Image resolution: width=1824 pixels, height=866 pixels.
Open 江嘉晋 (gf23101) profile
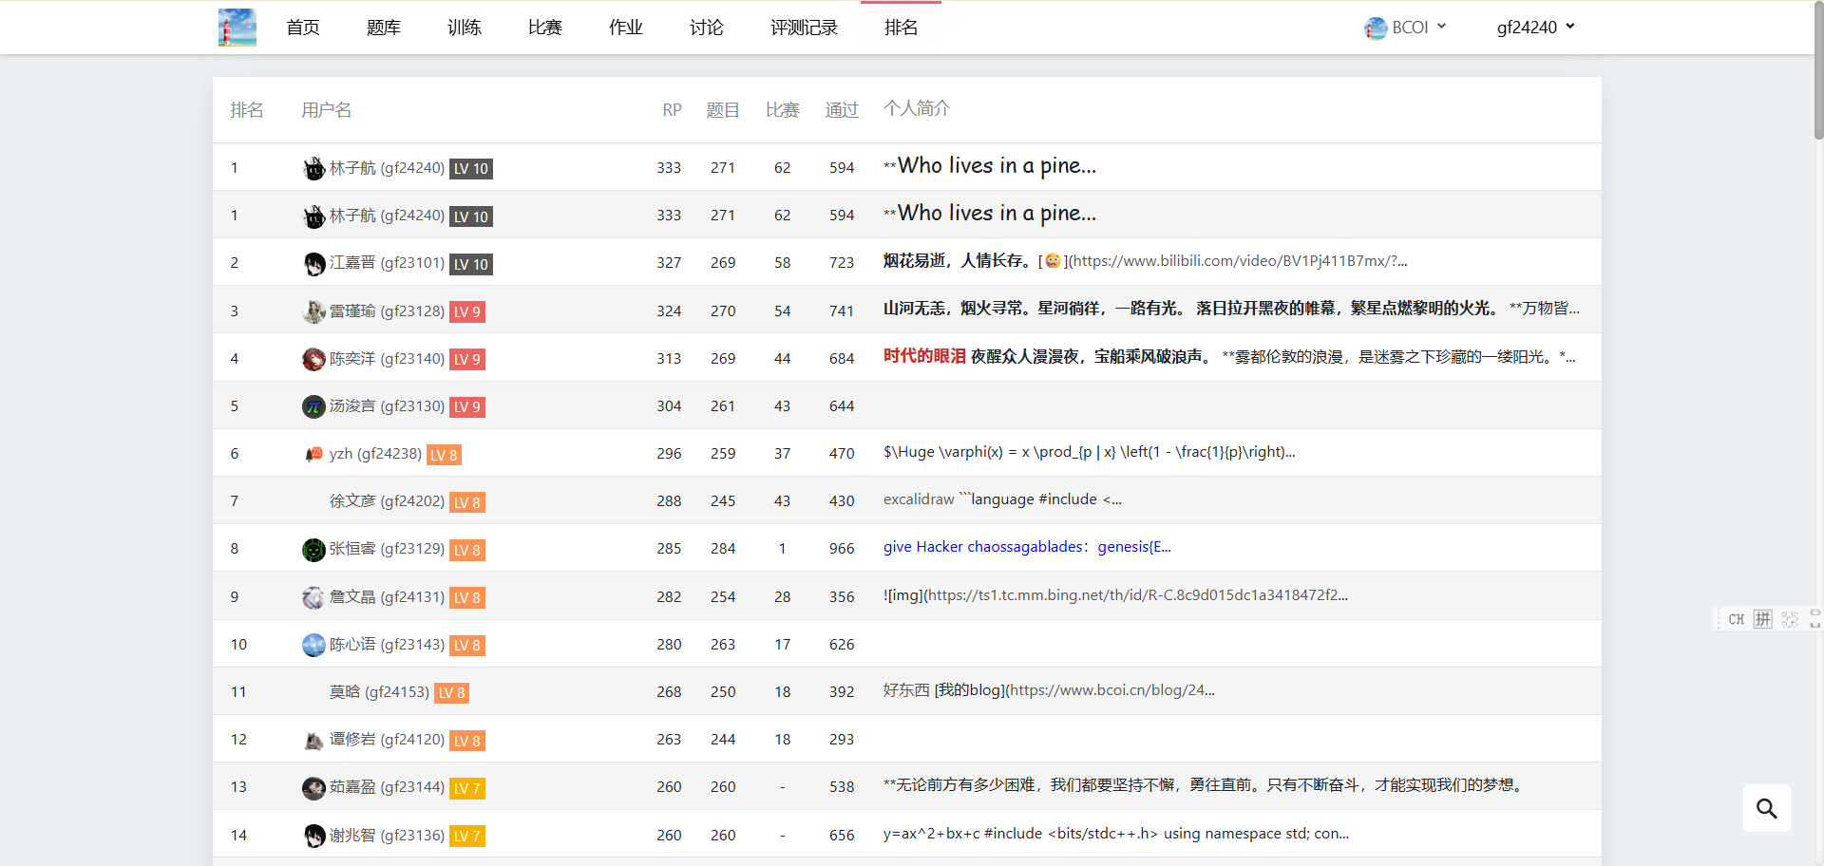pyautogui.click(x=387, y=263)
